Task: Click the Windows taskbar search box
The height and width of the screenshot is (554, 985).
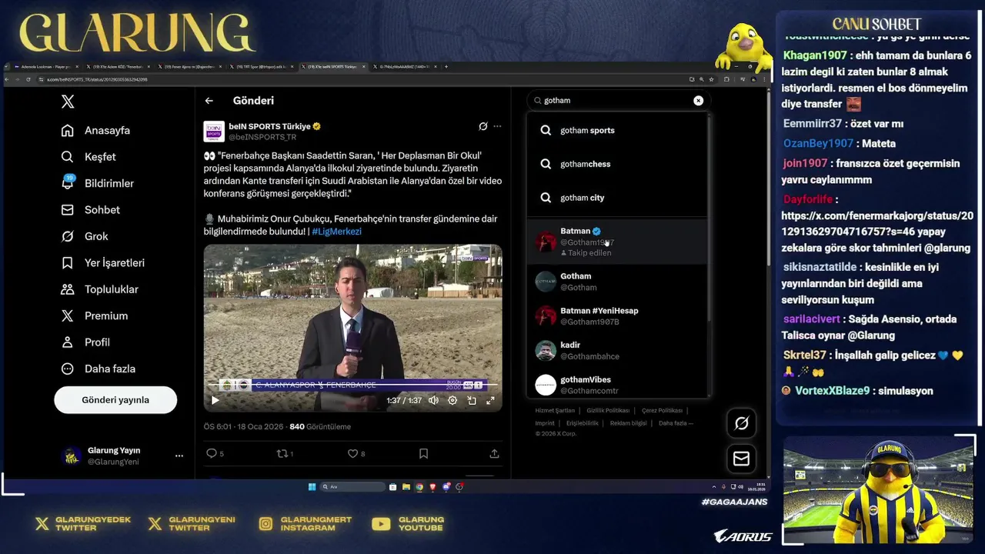Action: pyautogui.click(x=352, y=487)
